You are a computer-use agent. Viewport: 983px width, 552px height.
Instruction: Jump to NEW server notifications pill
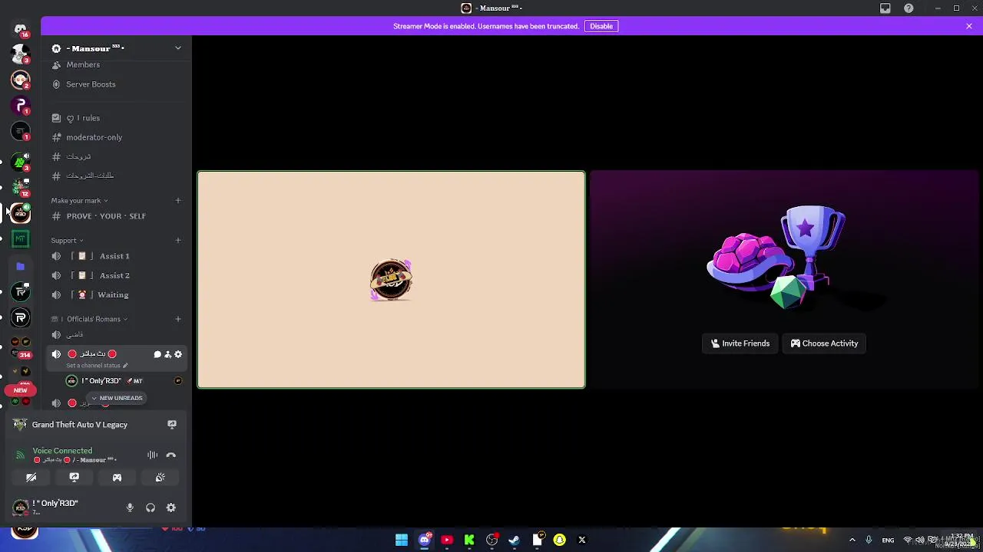point(21,390)
